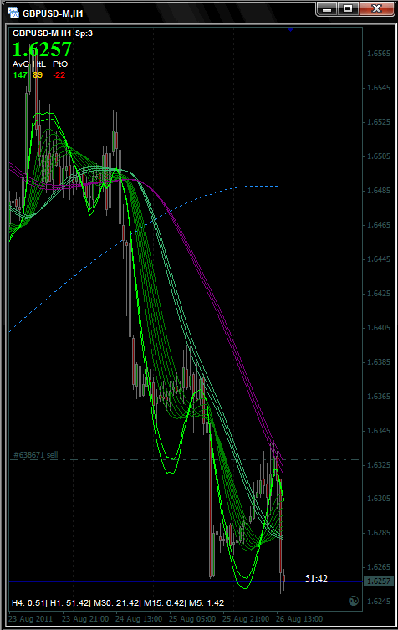This screenshot has width=398, height=630.
Task: Click the M15: 6:42 timeframe countdown
Action: (x=164, y=602)
